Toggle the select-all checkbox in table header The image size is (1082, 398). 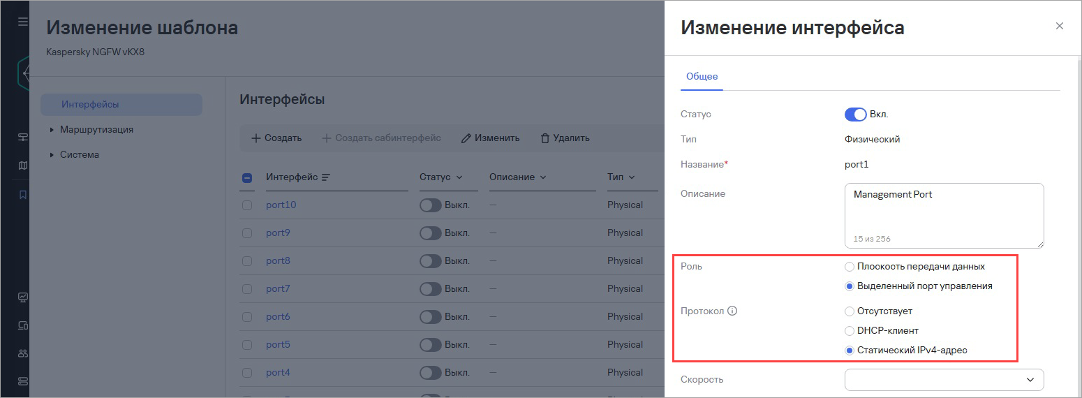pyautogui.click(x=247, y=177)
